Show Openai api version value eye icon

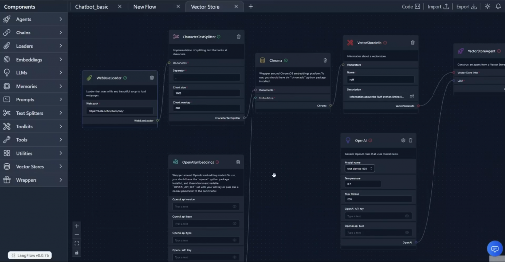pos(234,207)
